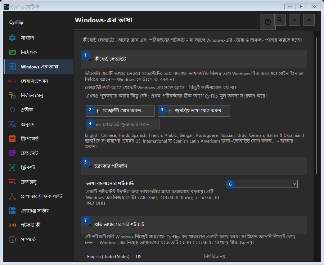Click the vertical scrollbar of settings page
Image resolution: width=324 pixels, height=265 pixels.
[317, 106]
